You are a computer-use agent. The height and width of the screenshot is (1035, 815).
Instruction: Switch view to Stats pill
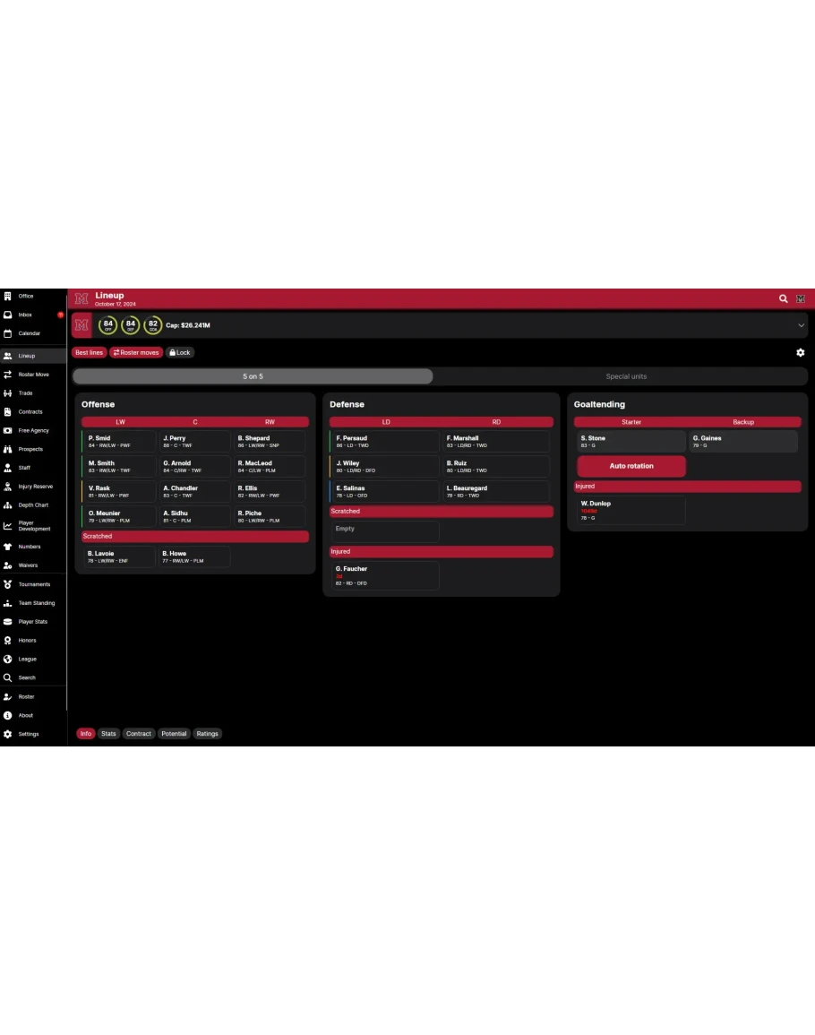click(108, 734)
